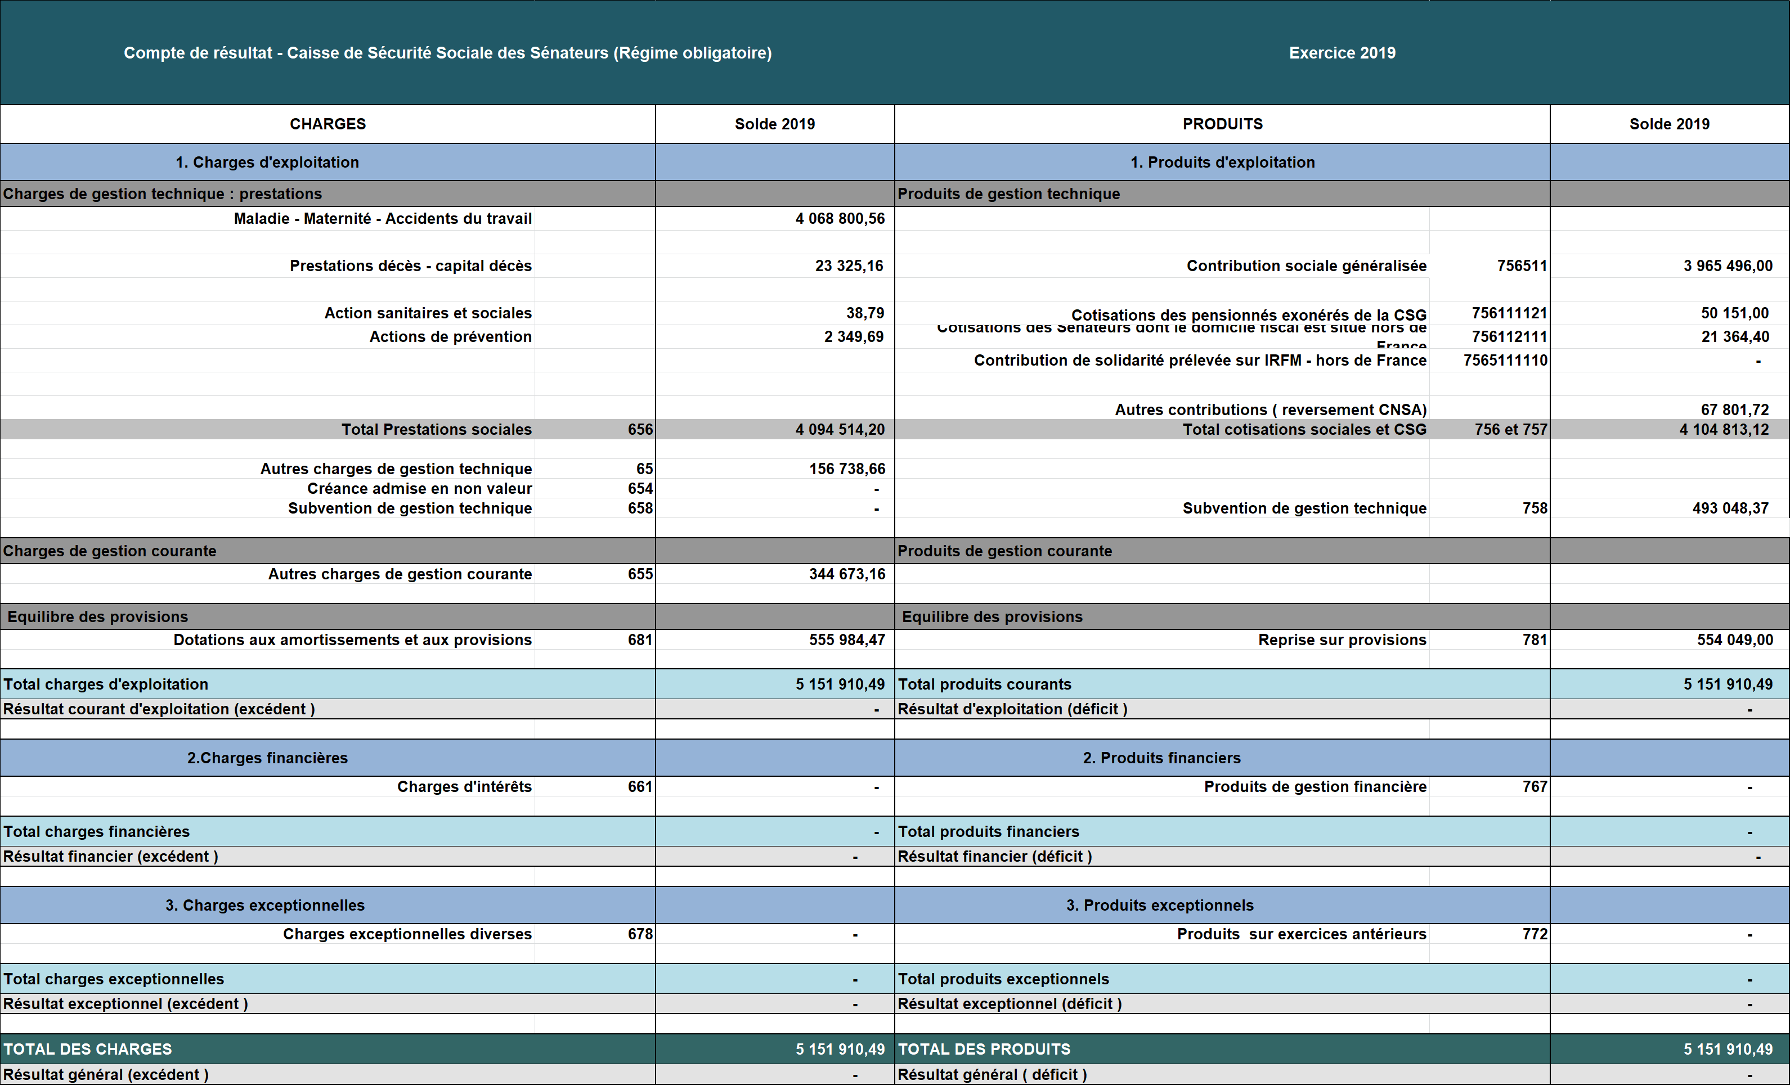
Task: Select the Maladie - Maternité amount 4 068 800,56
Action: [840, 219]
